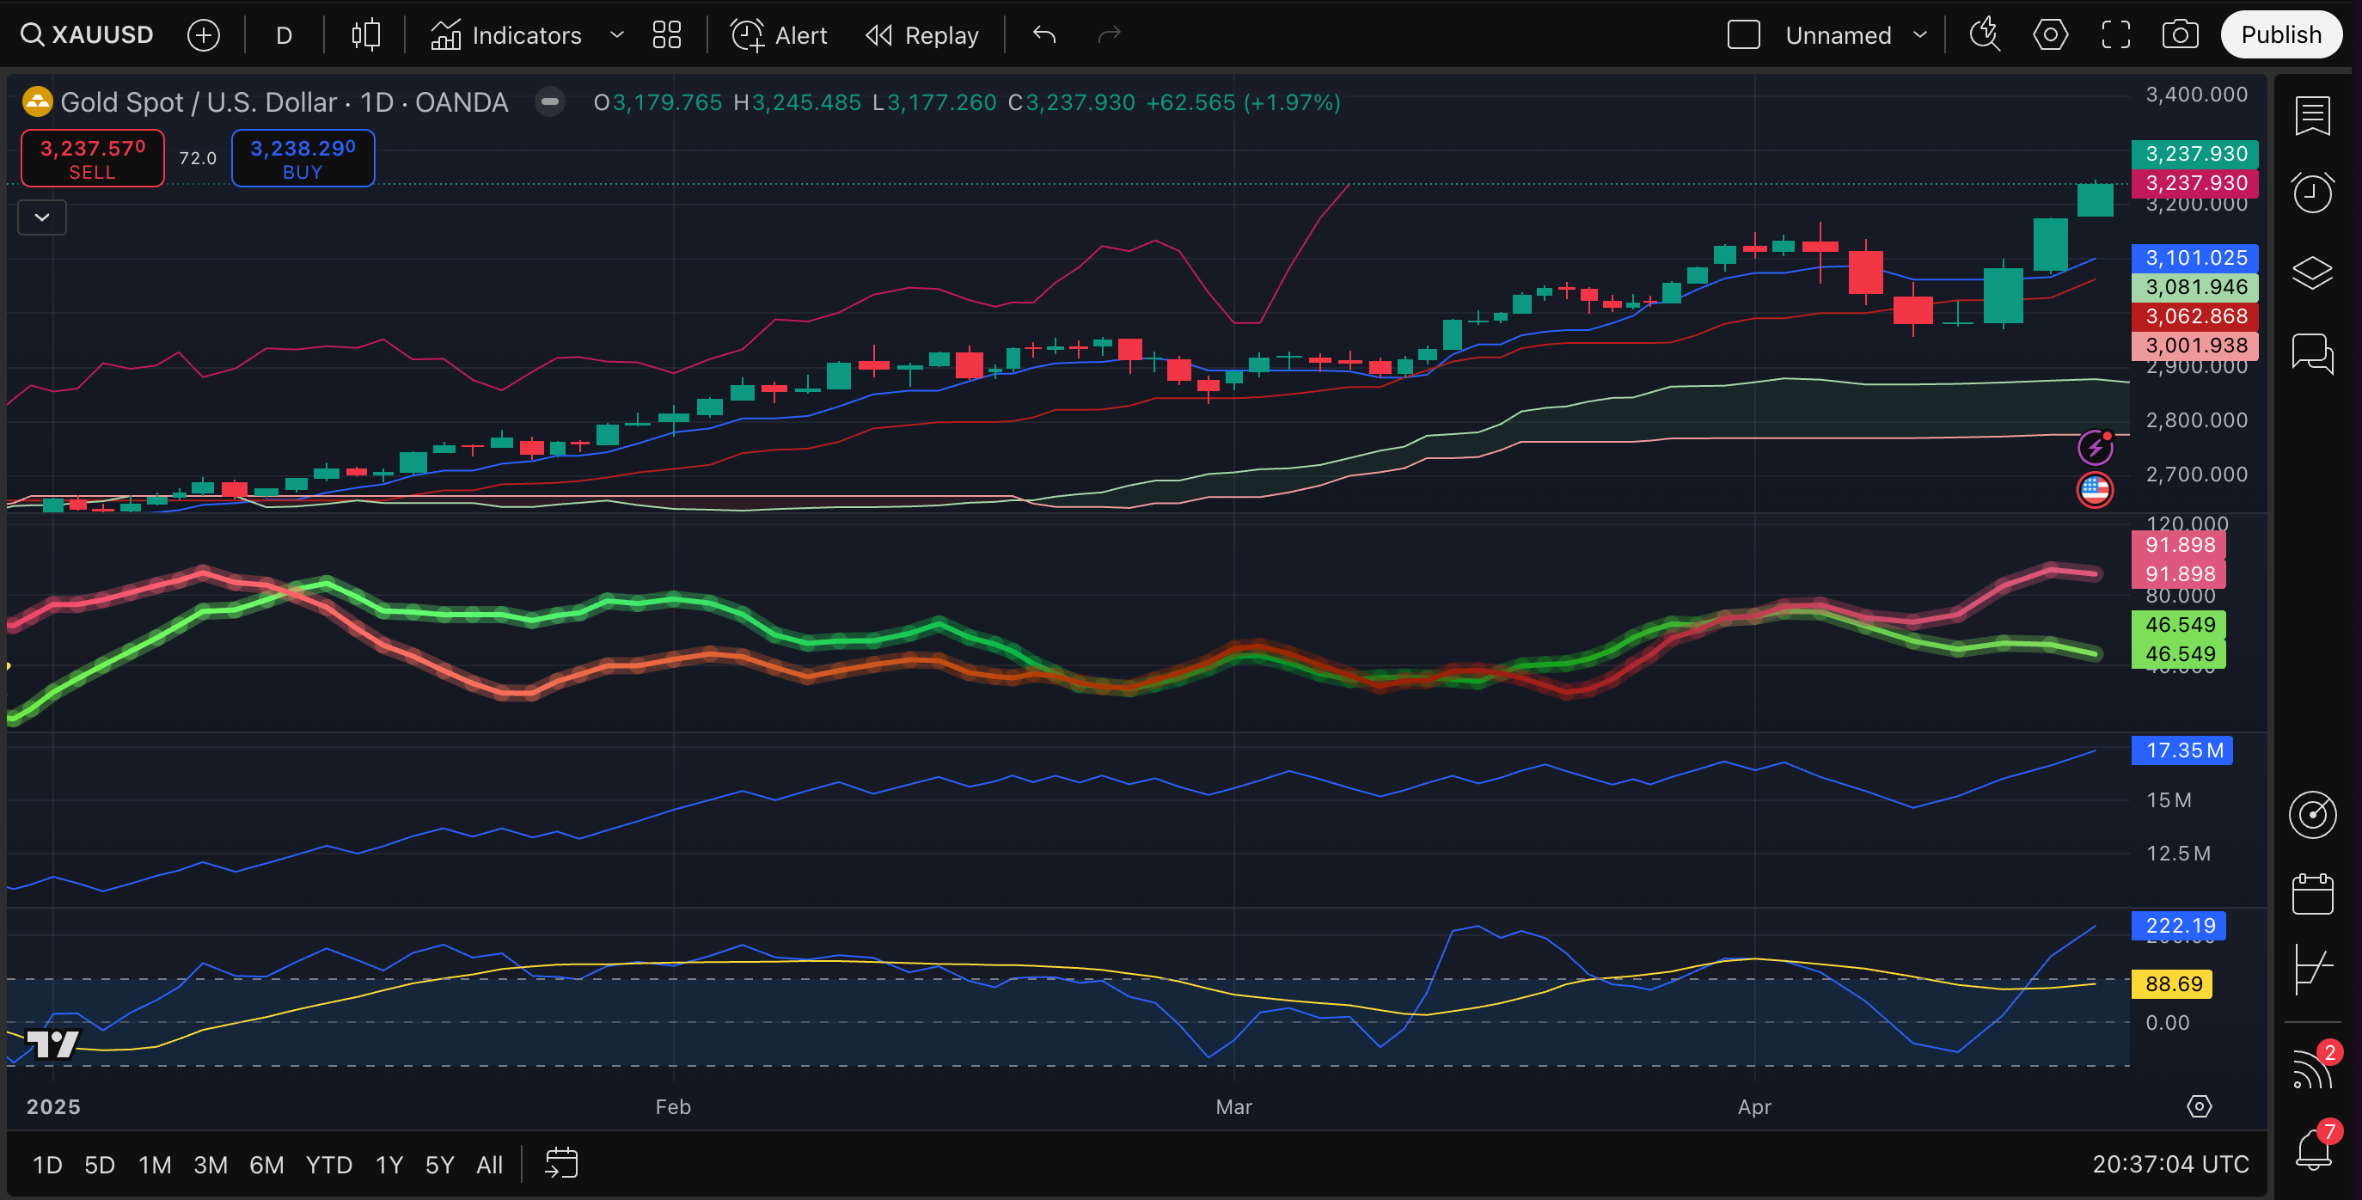Select the 5Y date range
The height and width of the screenshot is (1200, 2362).
440,1165
